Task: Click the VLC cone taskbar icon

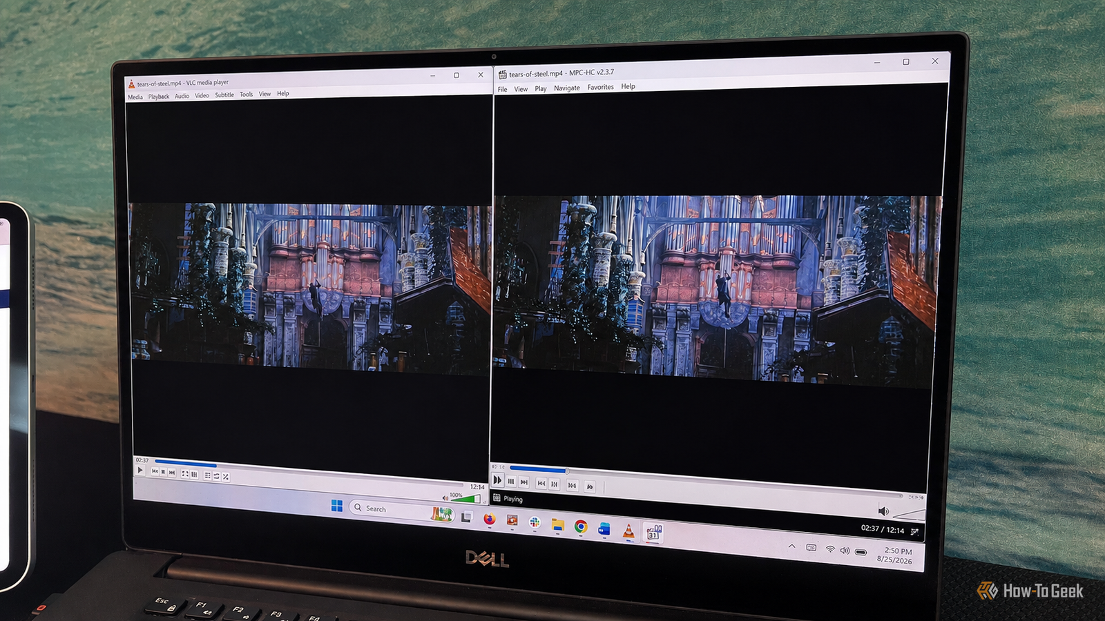Action: (x=628, y=531)
